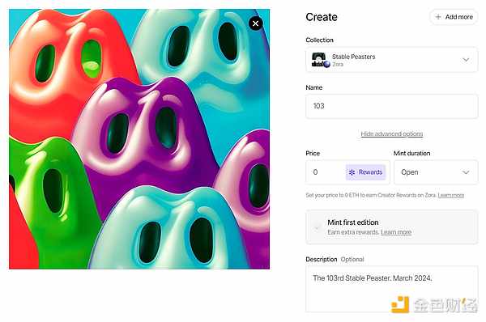Click the Description text area
The width and height of the screenshot is (486, 322).
pyautogui.click(x=392, y=289)
